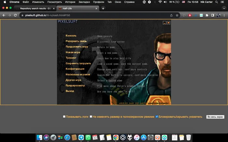Choose 'Конфигурация' in the game menu

tap(75, 69)
